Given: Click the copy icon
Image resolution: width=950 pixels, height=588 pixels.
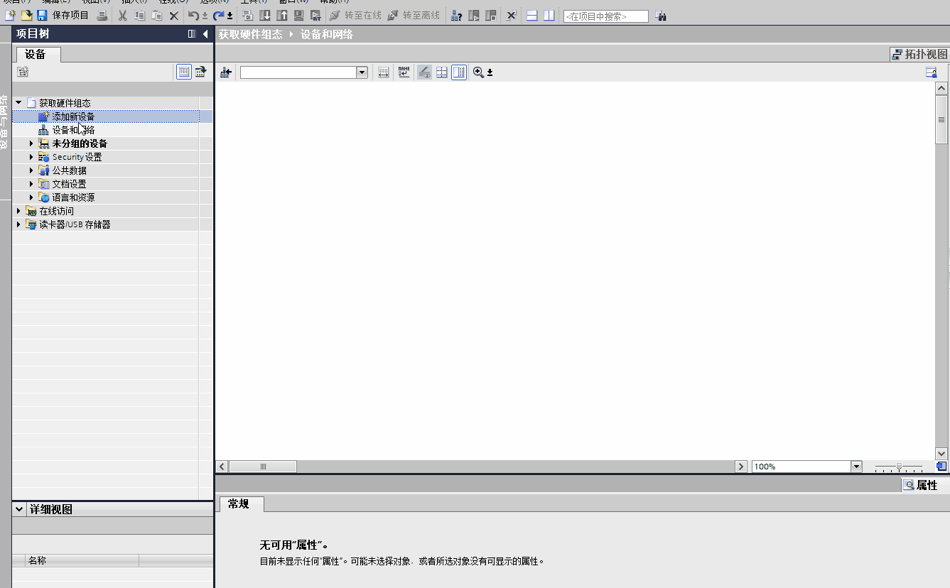Looking at the screenshot, I should point(140,15).
